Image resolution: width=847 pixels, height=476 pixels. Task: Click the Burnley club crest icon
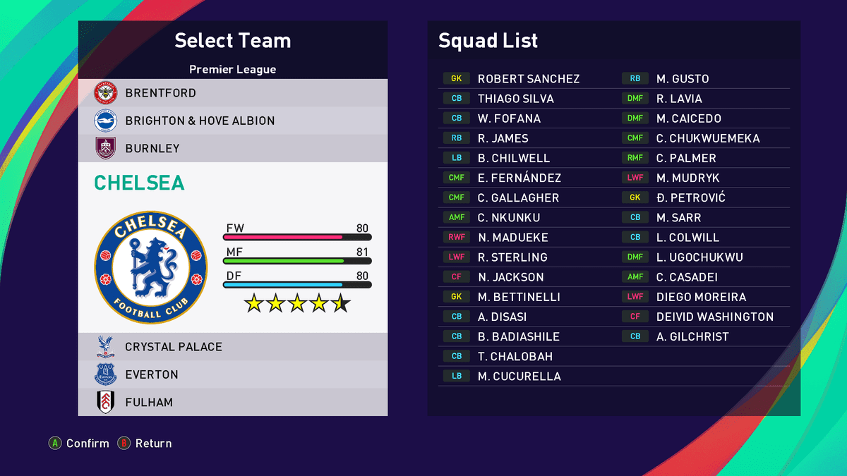point(105,148)
